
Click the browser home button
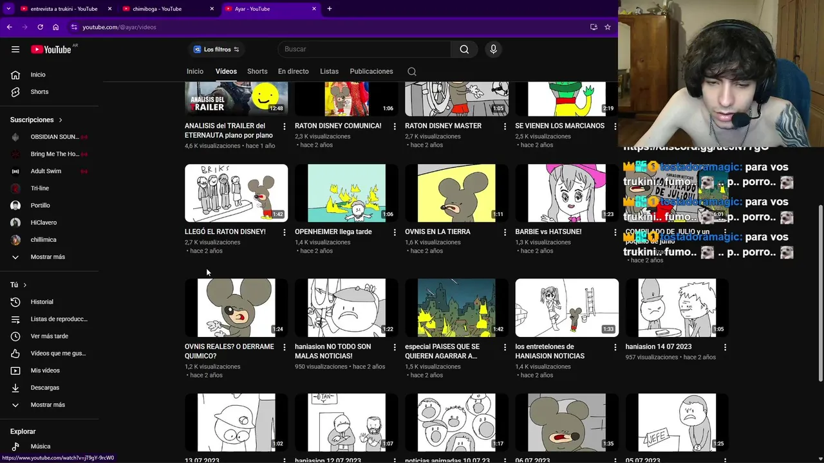pos(56,27)
